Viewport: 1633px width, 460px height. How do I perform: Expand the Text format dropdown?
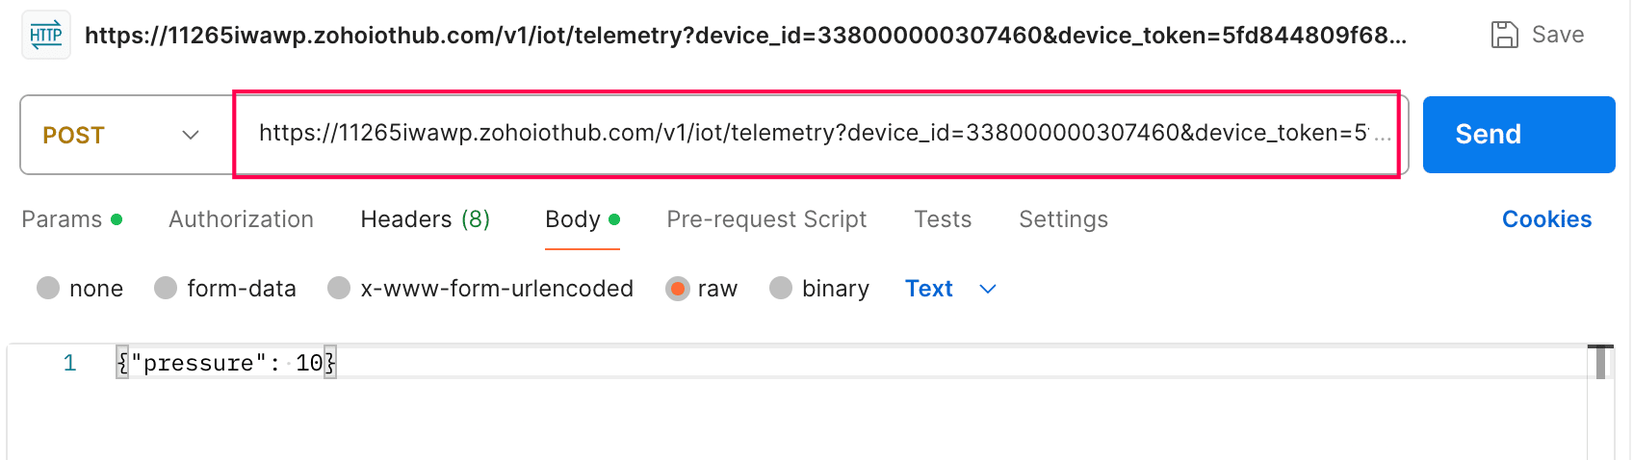pos(950,289)
